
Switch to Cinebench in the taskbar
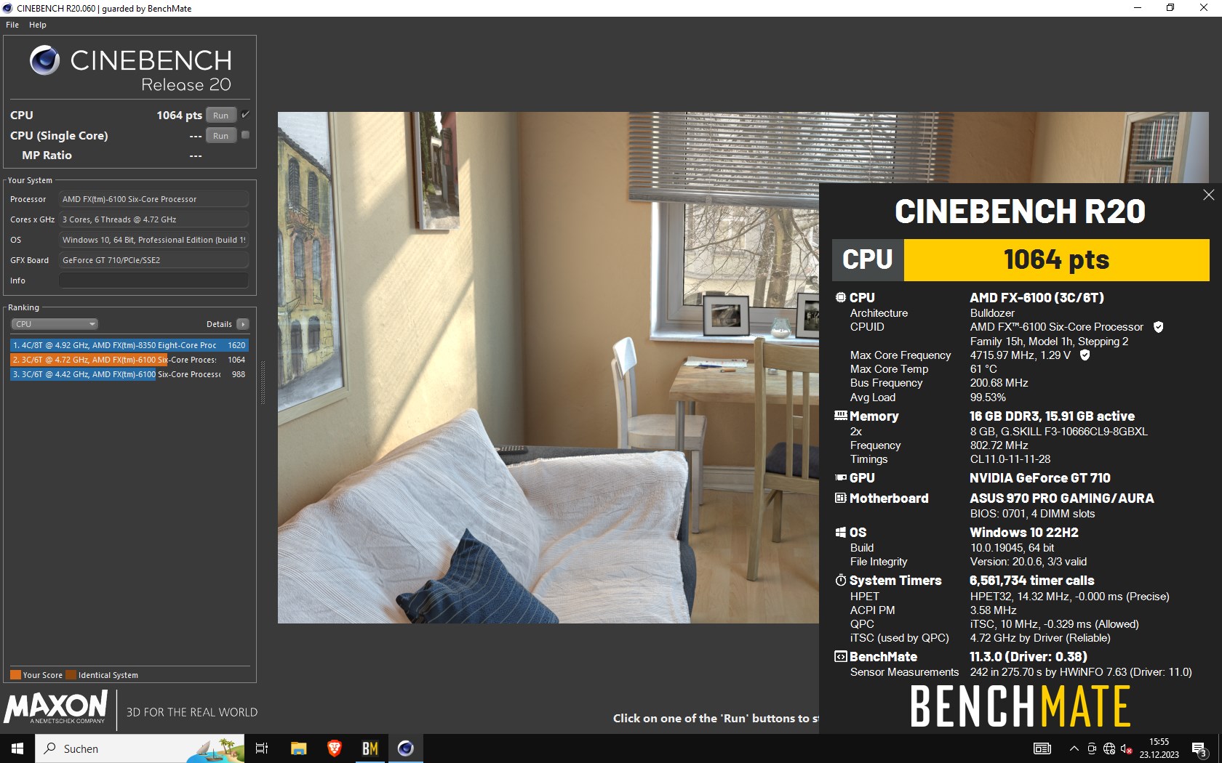(x=405, y=748)
